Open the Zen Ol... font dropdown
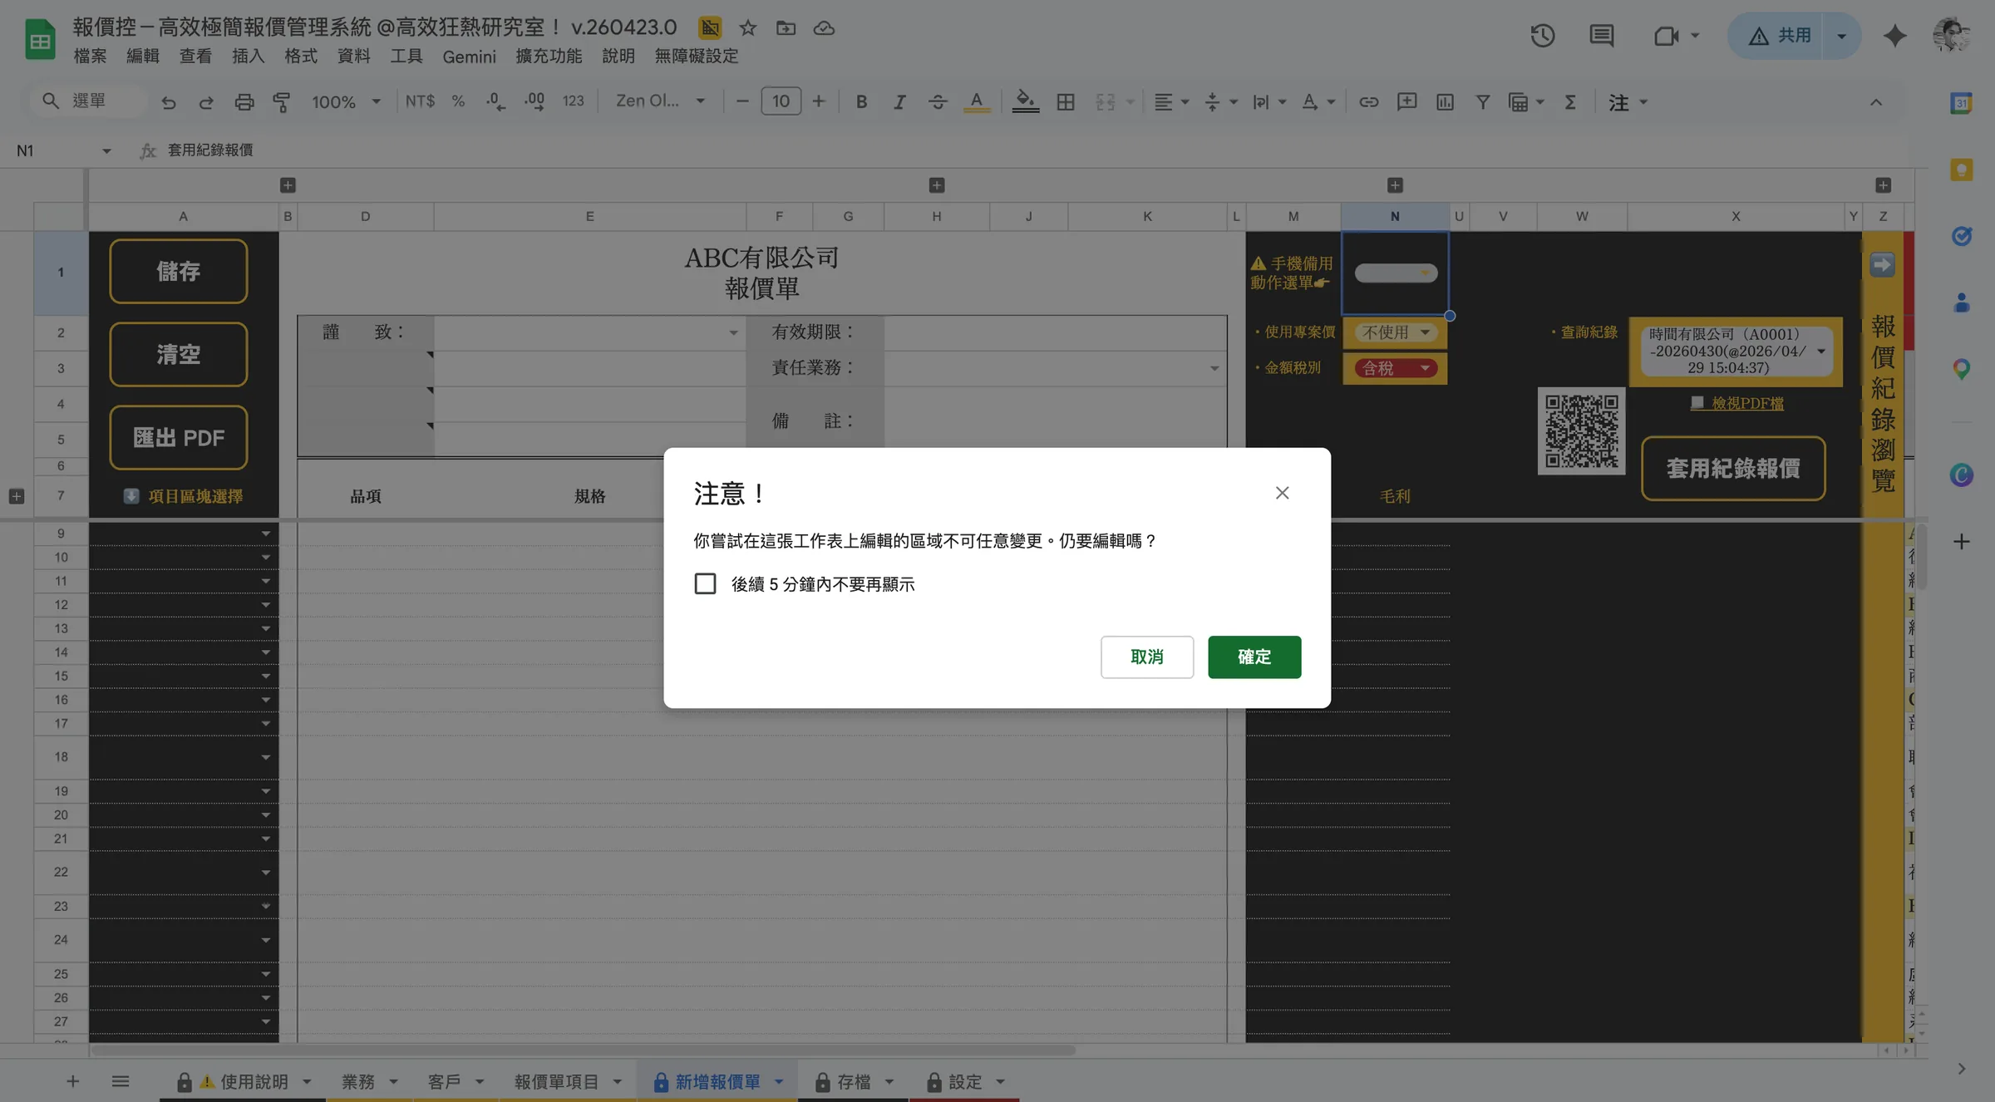This screenshot has width=1995, height=1102. (x=660, y=101)
